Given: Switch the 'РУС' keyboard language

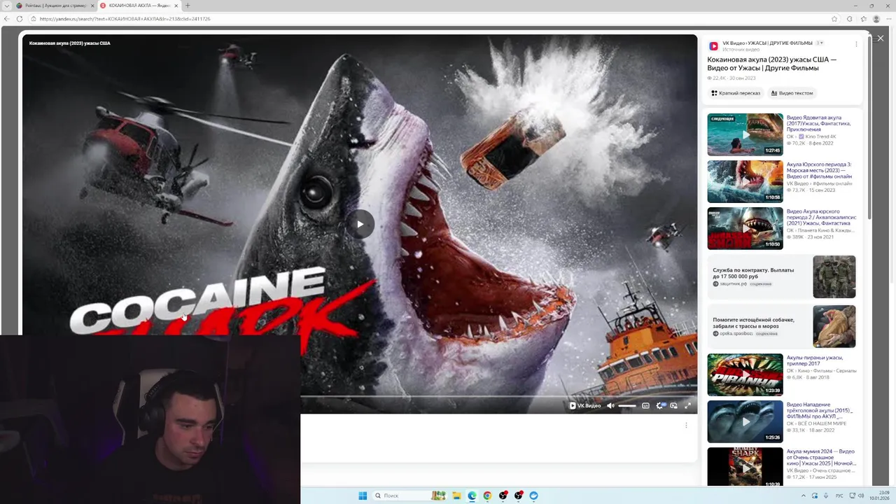Looking at the screenshot, I should point(839,496).
